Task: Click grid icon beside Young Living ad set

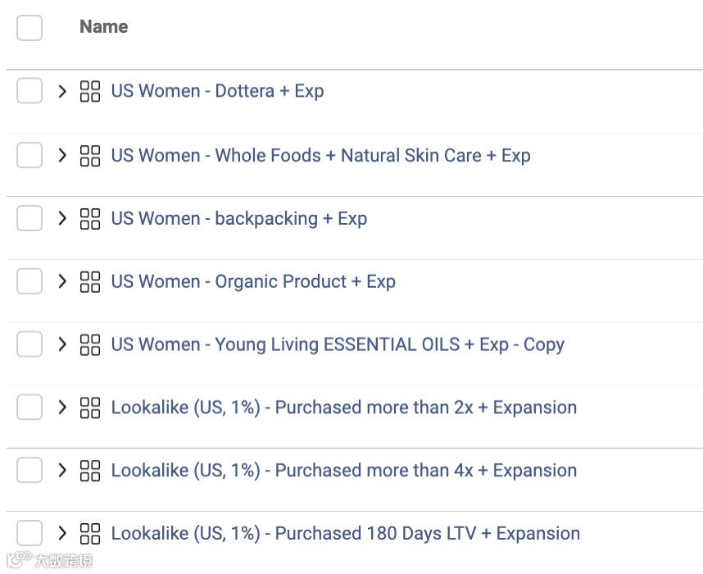Action: click(x=90, y=344)
